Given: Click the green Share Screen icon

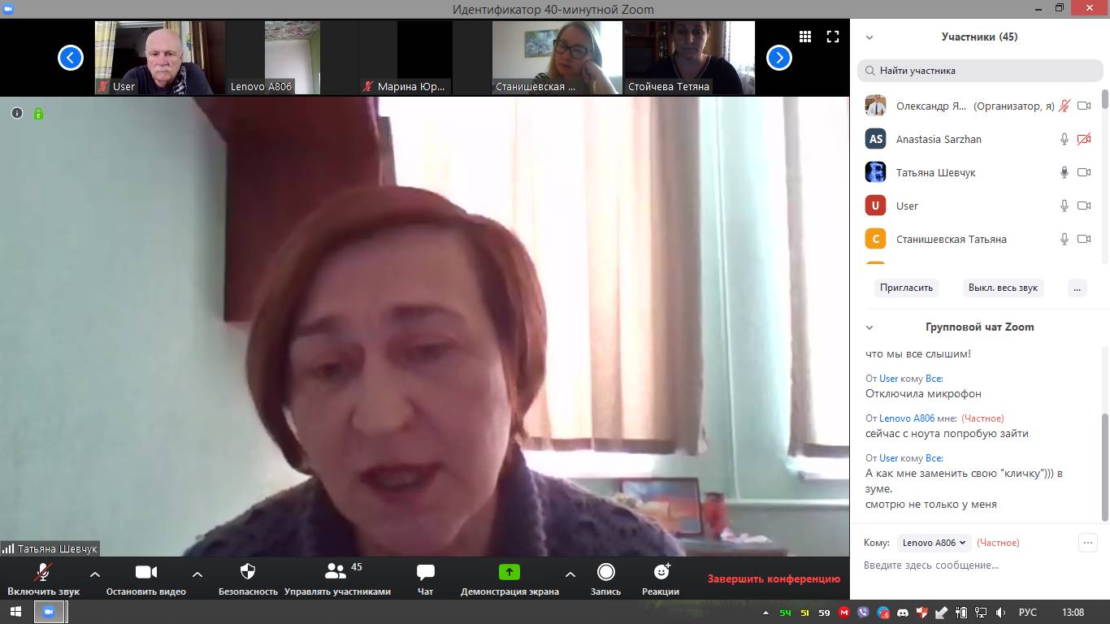Looking at the screenshot, I should coord(509,572).
